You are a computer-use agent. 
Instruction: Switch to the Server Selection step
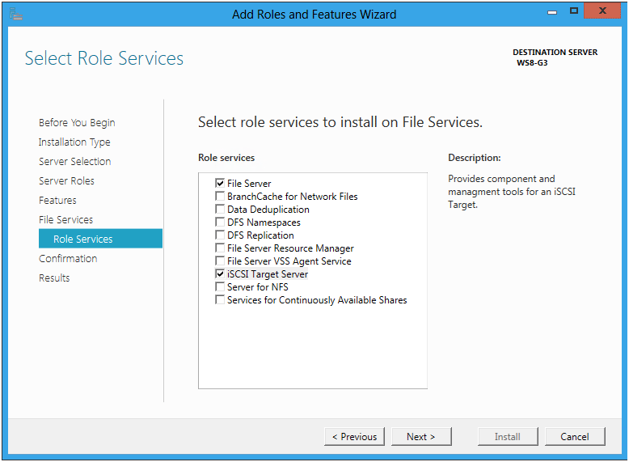point(75,161)
